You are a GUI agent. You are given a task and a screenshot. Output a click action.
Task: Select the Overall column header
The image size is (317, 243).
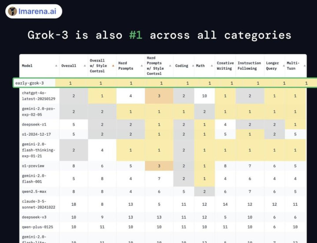(x=69, y=65)
